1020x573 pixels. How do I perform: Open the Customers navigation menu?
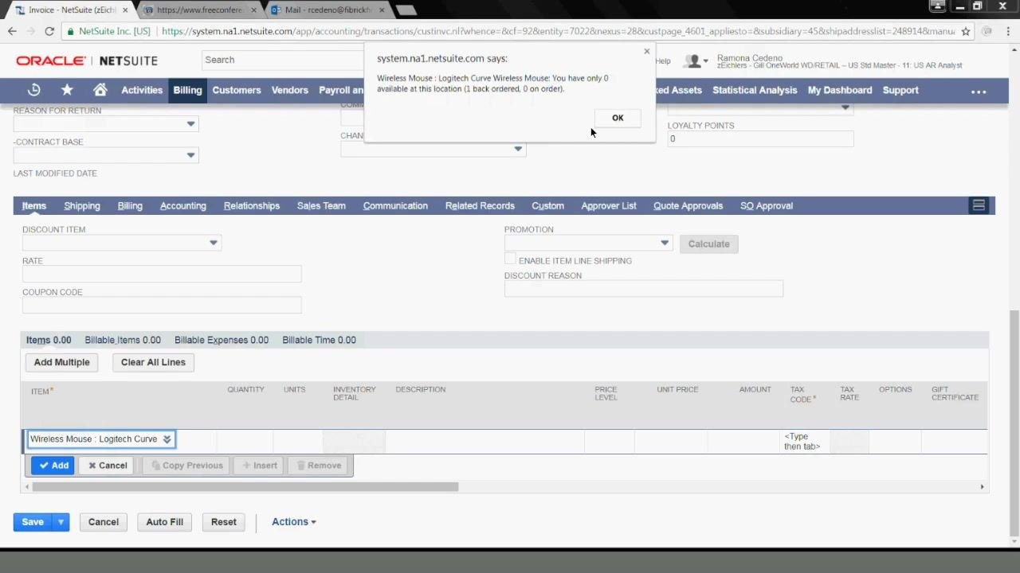click(237, 90)
